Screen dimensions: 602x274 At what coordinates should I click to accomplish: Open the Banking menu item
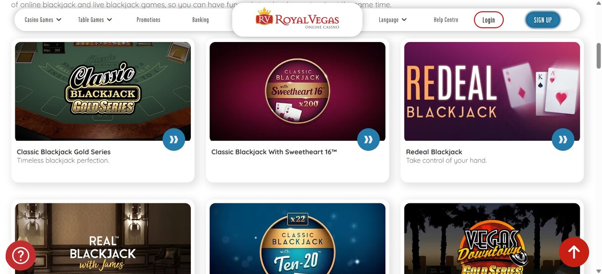coord(201,20)
